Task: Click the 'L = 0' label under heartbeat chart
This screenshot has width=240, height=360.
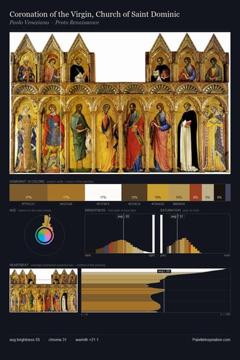Action: [x=85, y=314]
